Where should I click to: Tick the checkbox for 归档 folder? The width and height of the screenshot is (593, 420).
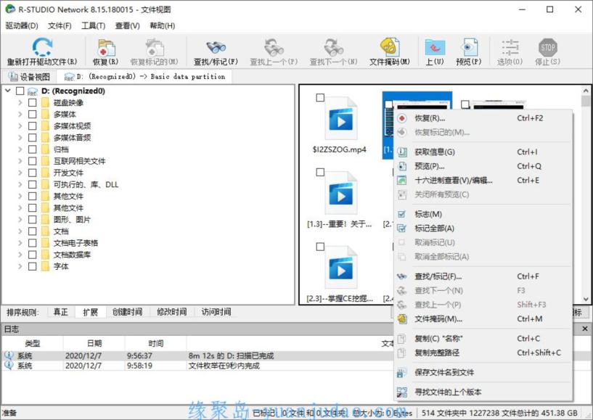click(33, 149)
